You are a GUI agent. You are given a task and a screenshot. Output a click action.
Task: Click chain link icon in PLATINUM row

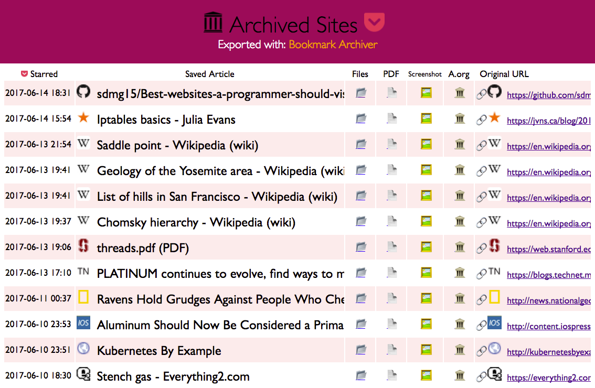tap(481, 274)
